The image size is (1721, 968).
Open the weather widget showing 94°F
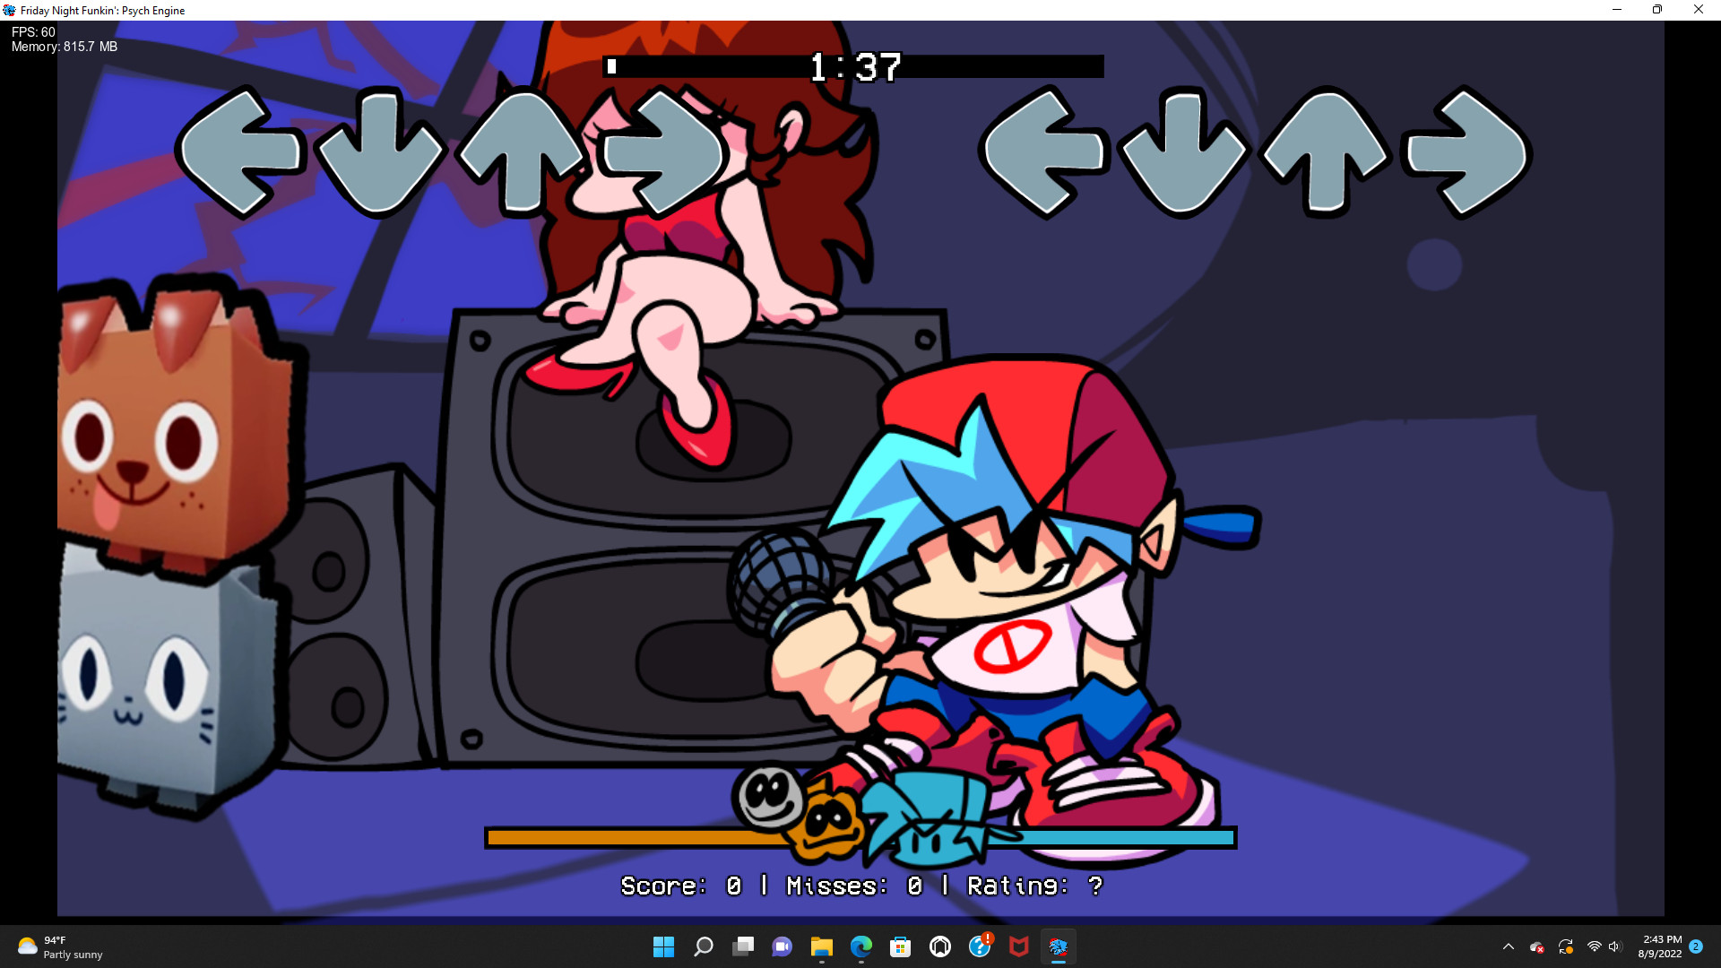pyautogui.click(x=60, y=947)
